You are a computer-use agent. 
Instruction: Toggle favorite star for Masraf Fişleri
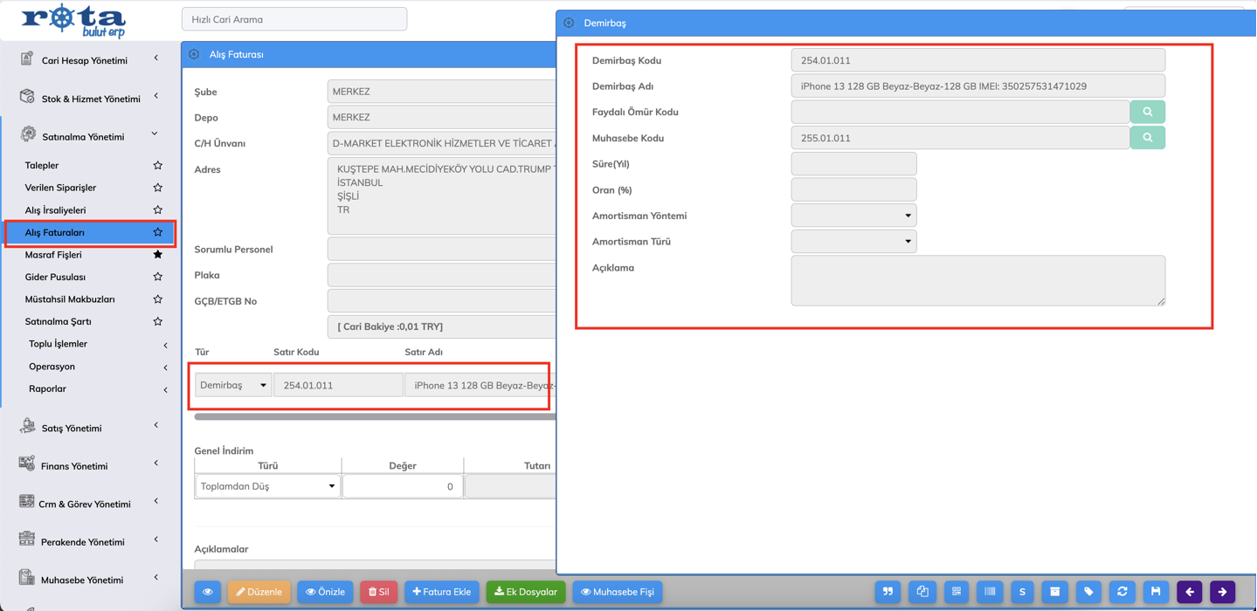click(157, 255)
